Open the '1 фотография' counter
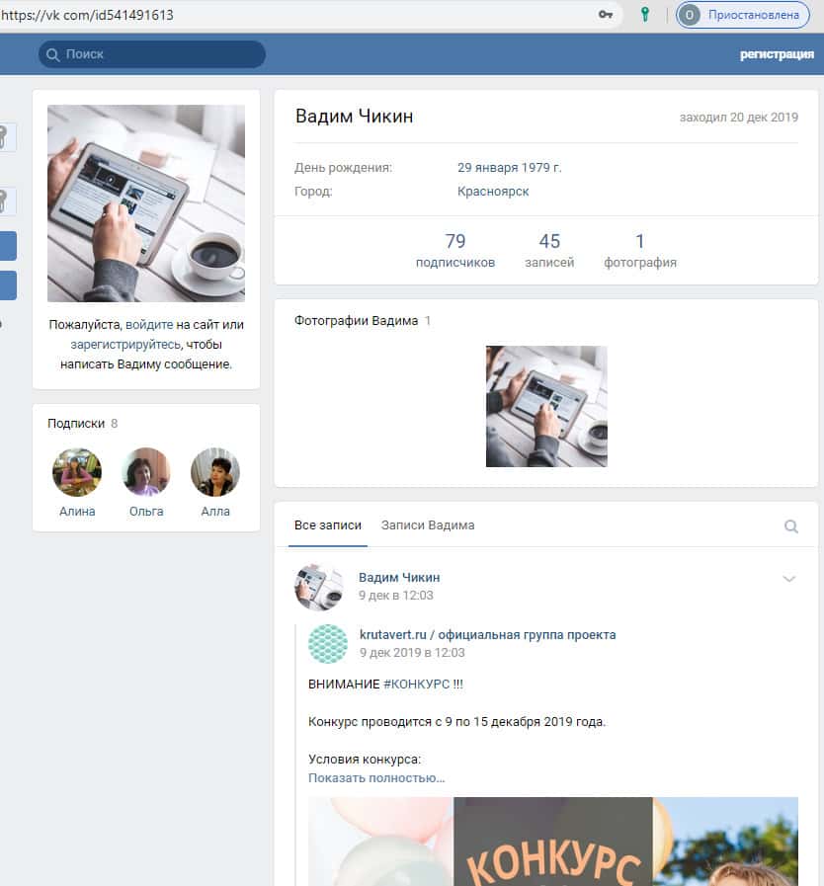Screen dimensions: 824x886 [x=640, y=250]
